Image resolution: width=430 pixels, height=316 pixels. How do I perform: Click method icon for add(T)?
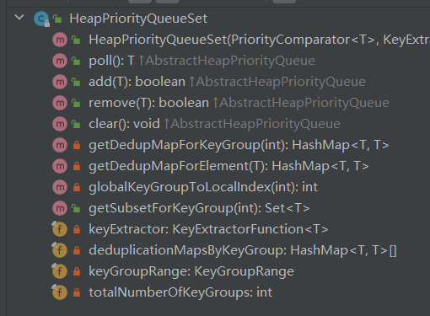click(60, 82)
